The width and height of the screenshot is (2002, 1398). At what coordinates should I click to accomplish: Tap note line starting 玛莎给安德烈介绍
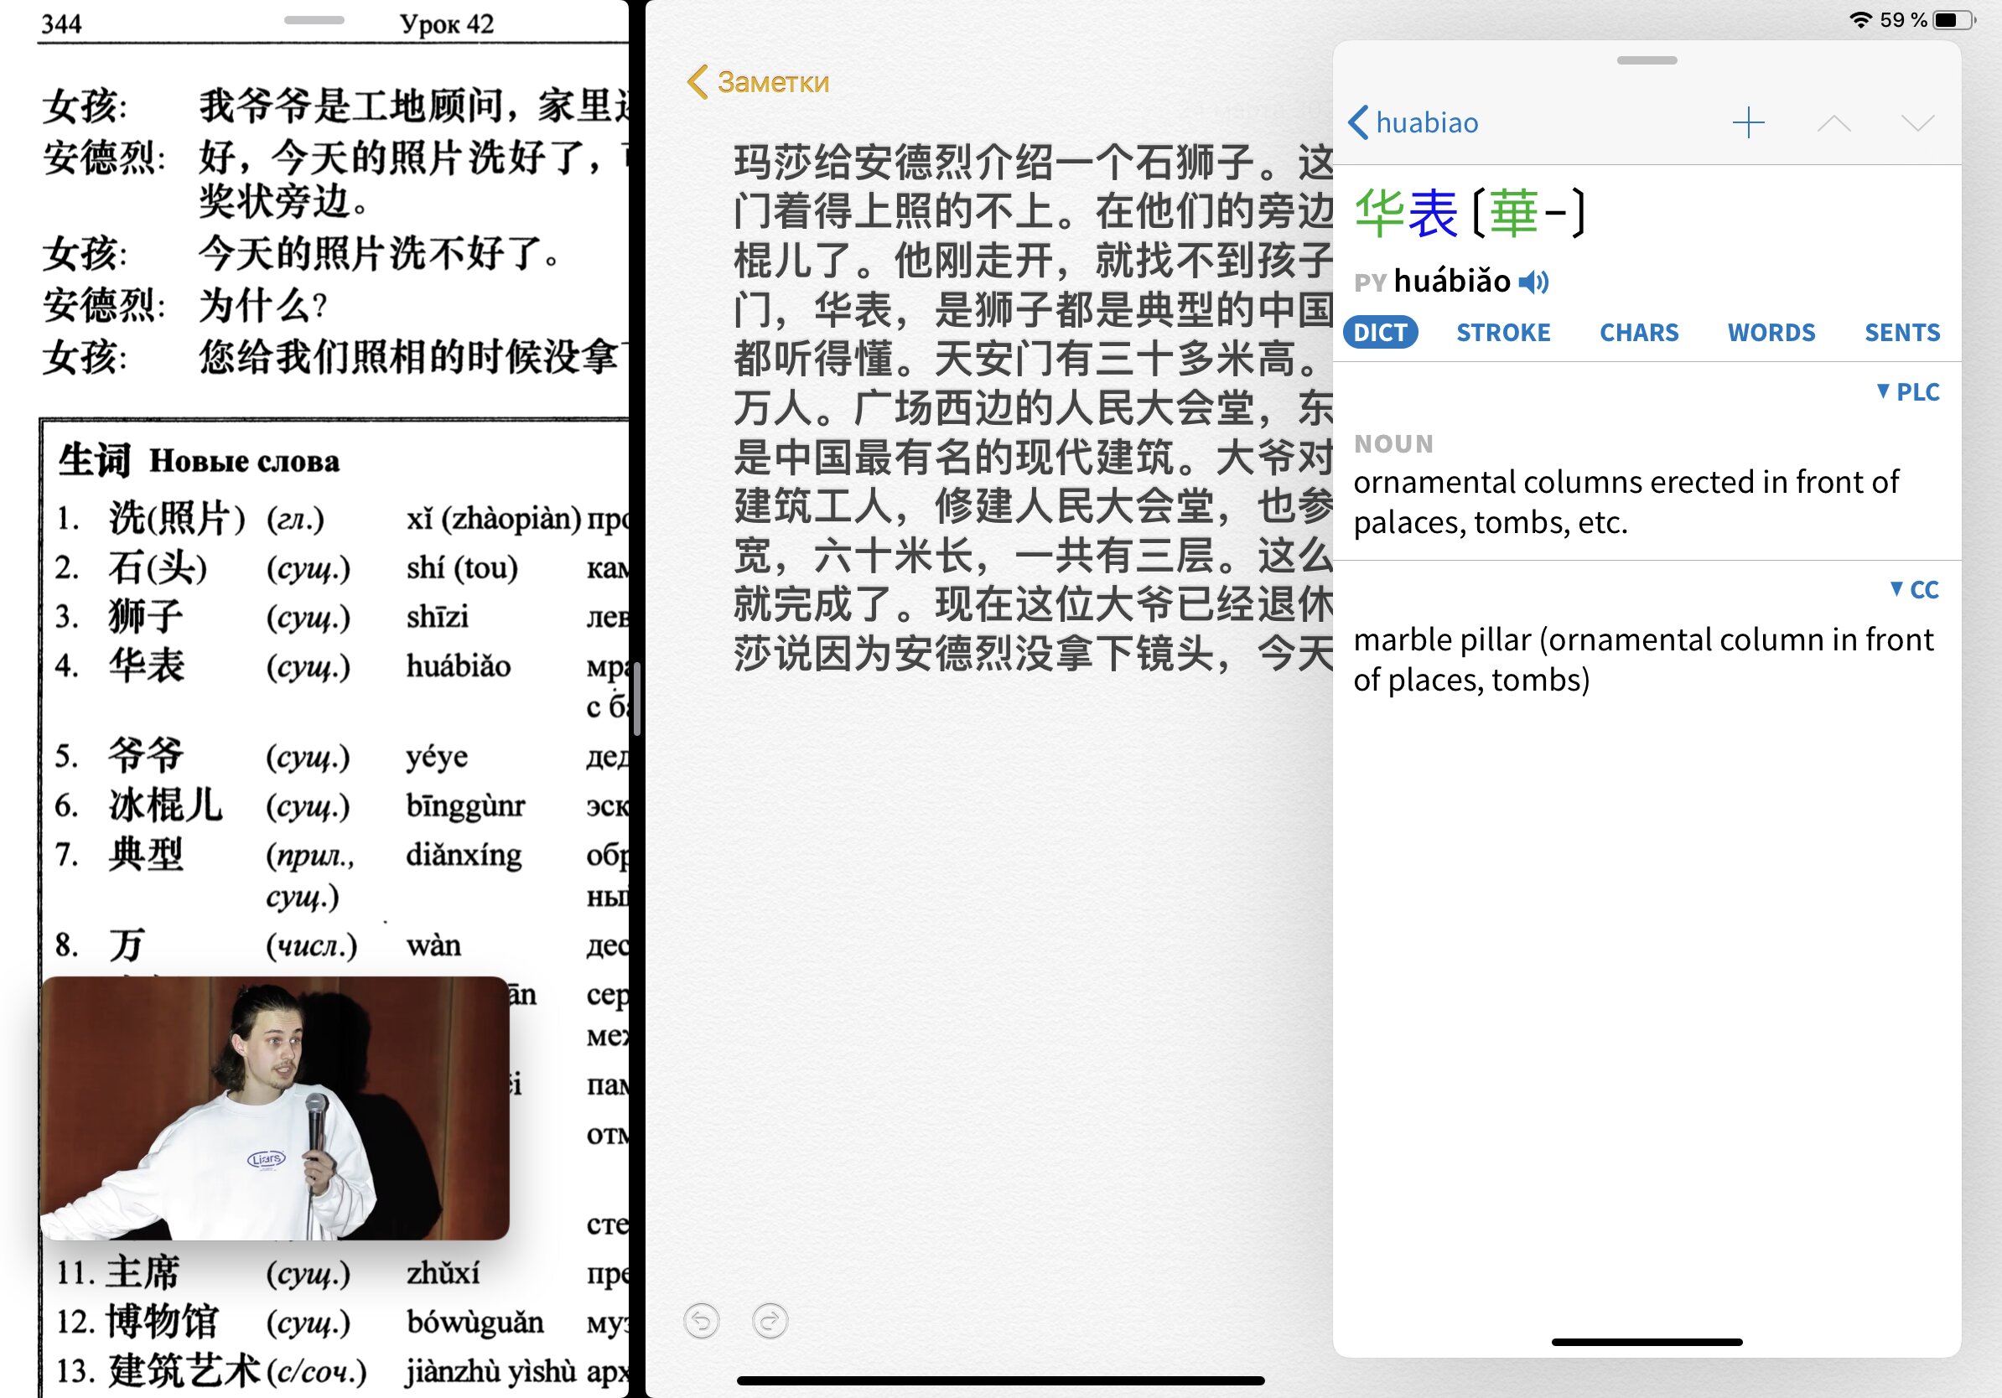coord(1033,162)
